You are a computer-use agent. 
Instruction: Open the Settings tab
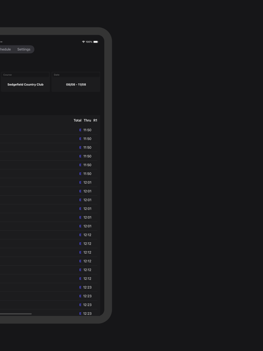tap(24, 49)
